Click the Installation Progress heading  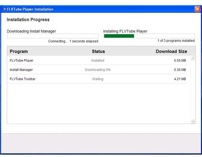tap(28, 20)
